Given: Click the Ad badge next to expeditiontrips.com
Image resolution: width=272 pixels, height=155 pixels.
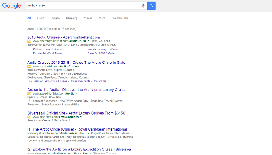Looking at the screenshot, I should (x=29, y=94).
